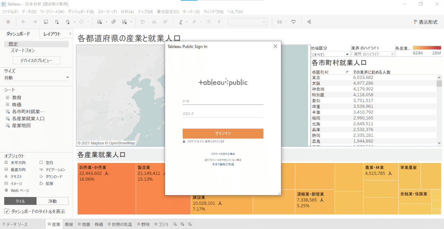Click the 各市町村就業人口 table scrollbar thumb
Screen dimensions: 444x229
pos(439,83)
